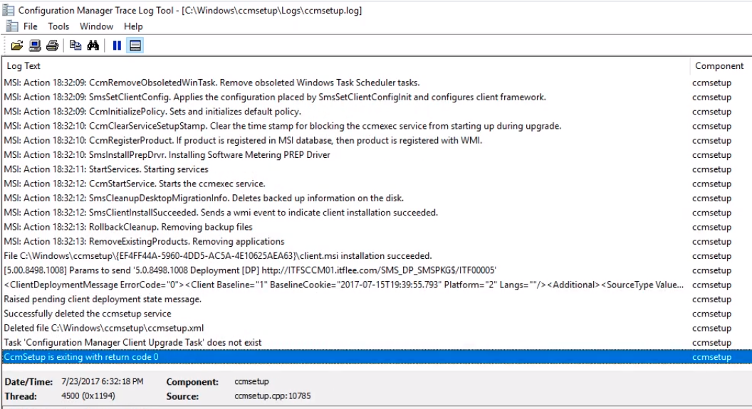
Task: Print the log using printer icon
Action: pyautogui.click(x=52, y=46)
